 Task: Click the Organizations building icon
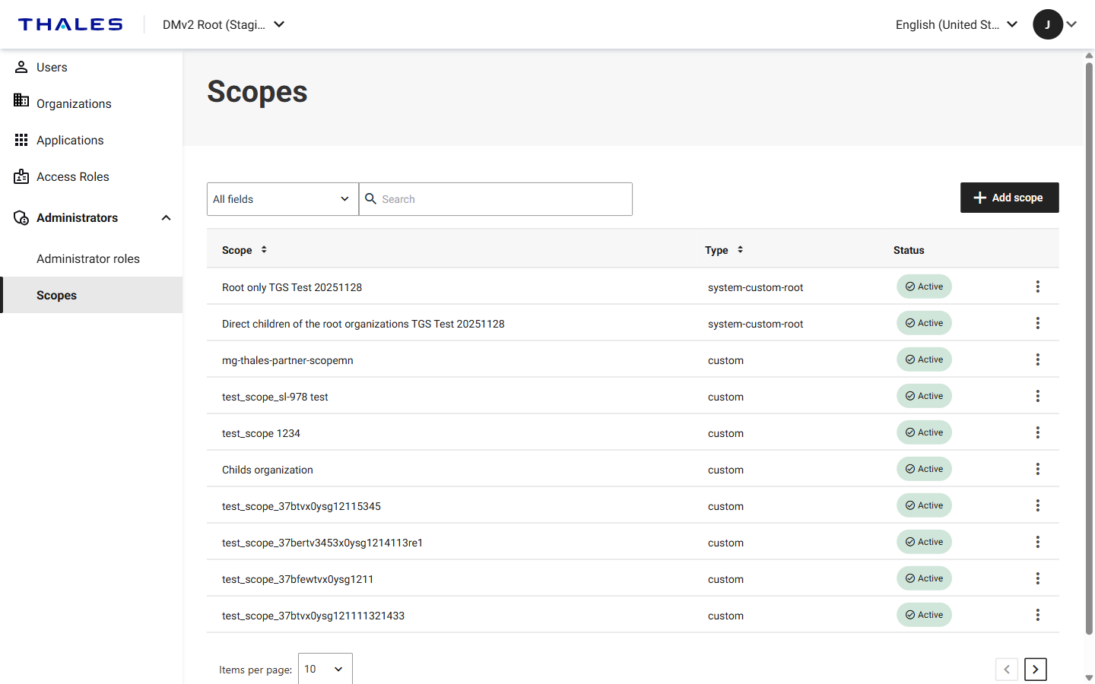tap(21, 100)
